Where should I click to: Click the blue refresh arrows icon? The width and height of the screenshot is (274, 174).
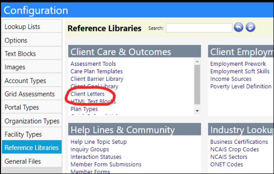pos(251,27)
